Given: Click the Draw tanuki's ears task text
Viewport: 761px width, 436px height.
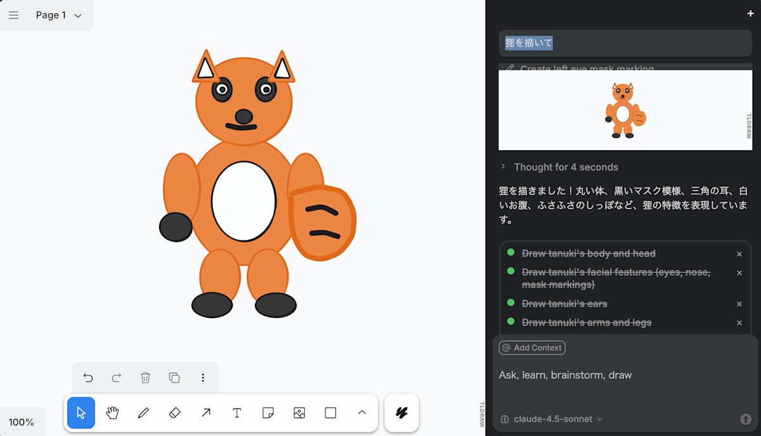Looking at the screenshot, I should click(x=564, y=304).
